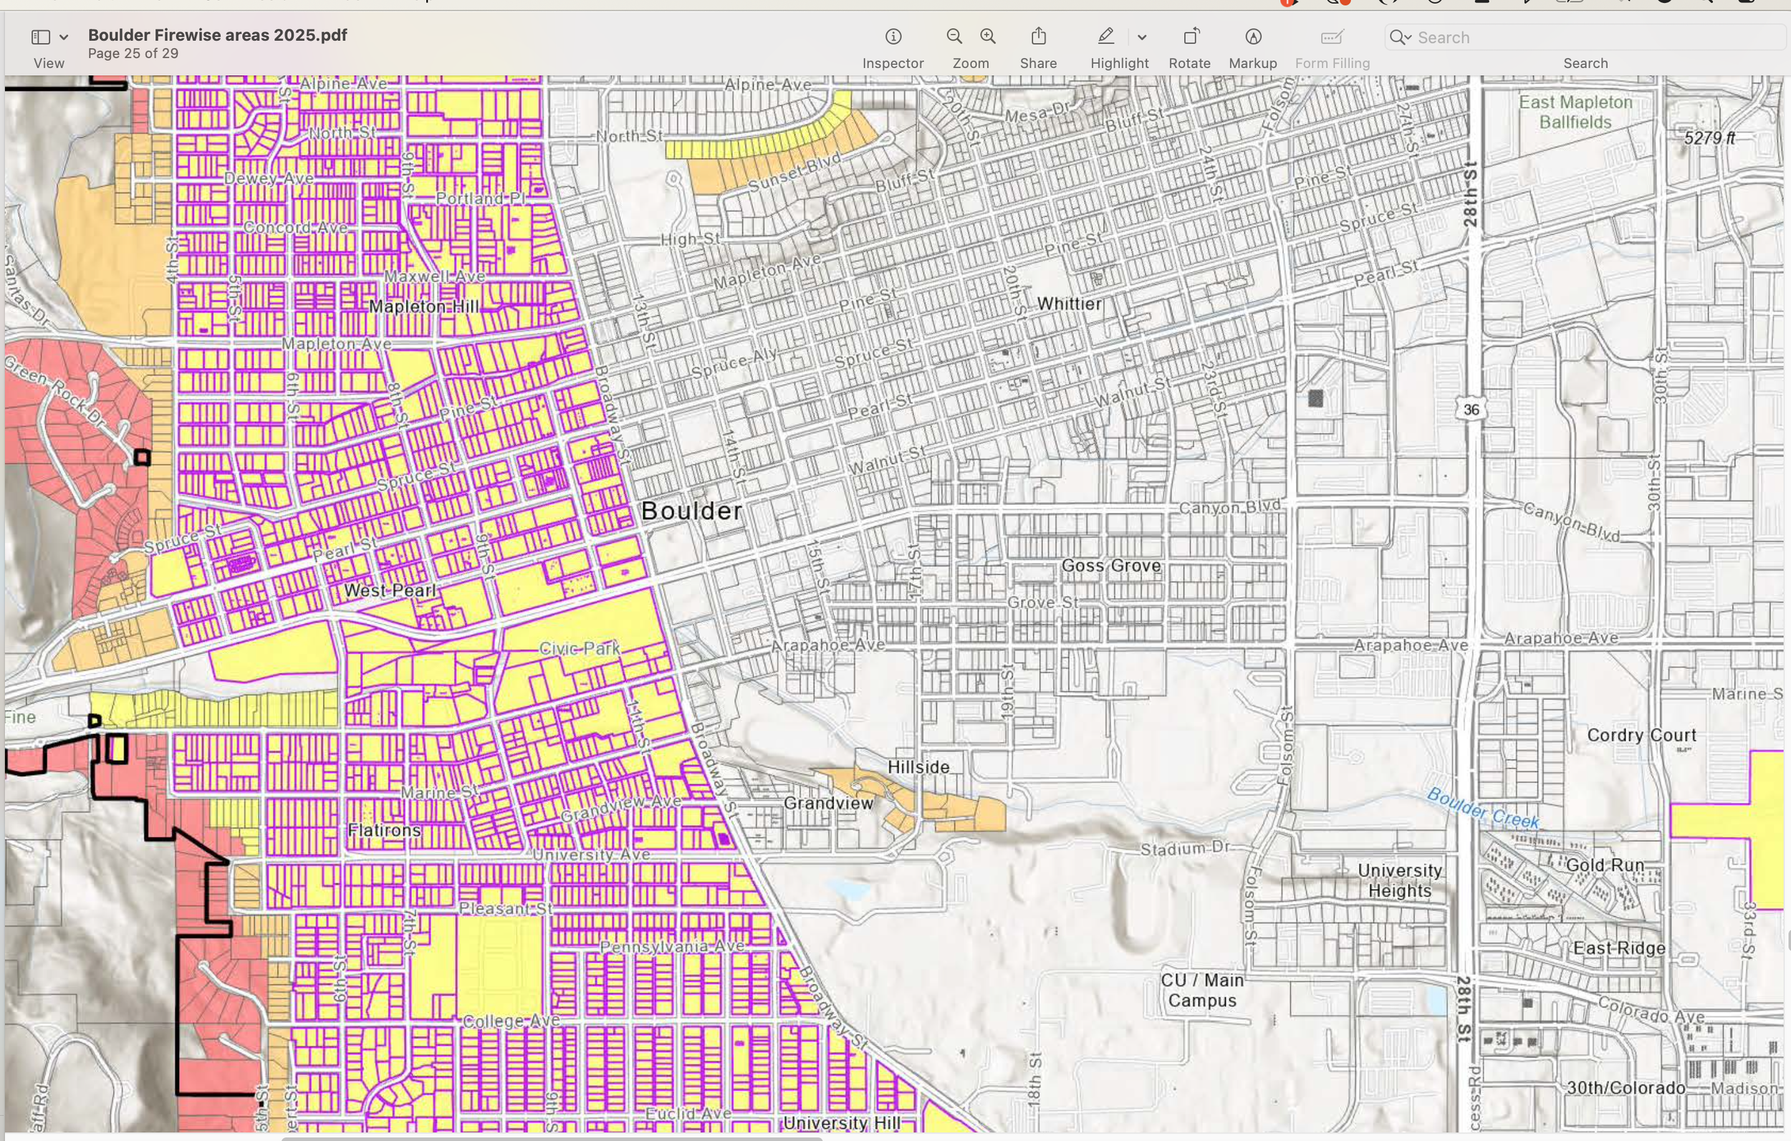Open the Share menu icon

[x=1038, y=37]
